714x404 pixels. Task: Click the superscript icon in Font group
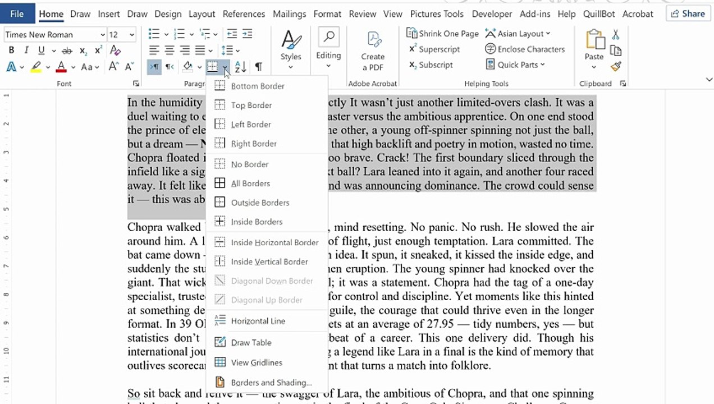tap(98, 50)
